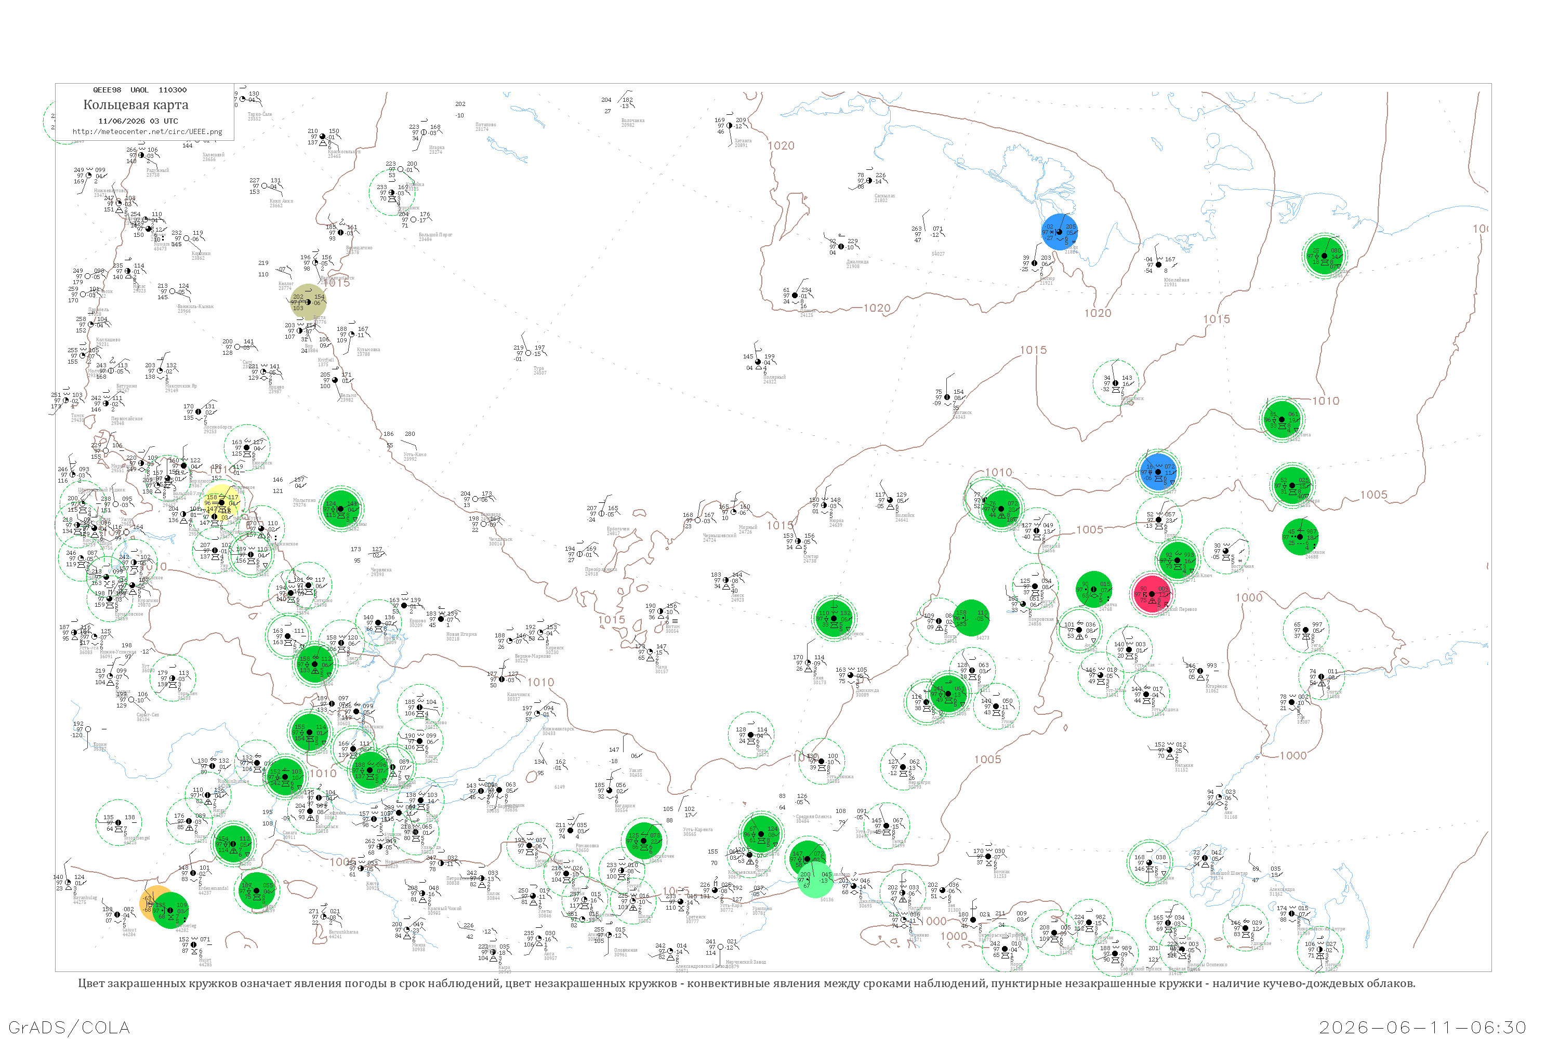Click the mint-green filled station circle
Screen dimensions: 1559x1039
tap(815, 880)
